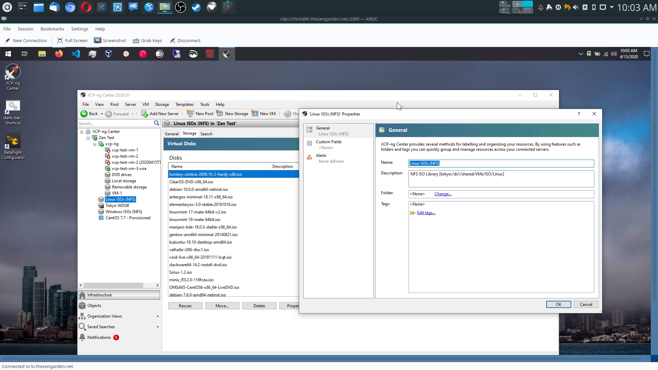Viewport: 658px width, 370px height.
Task: Click the help question mark in Properties dialog
Action: [x=579, y=114]
